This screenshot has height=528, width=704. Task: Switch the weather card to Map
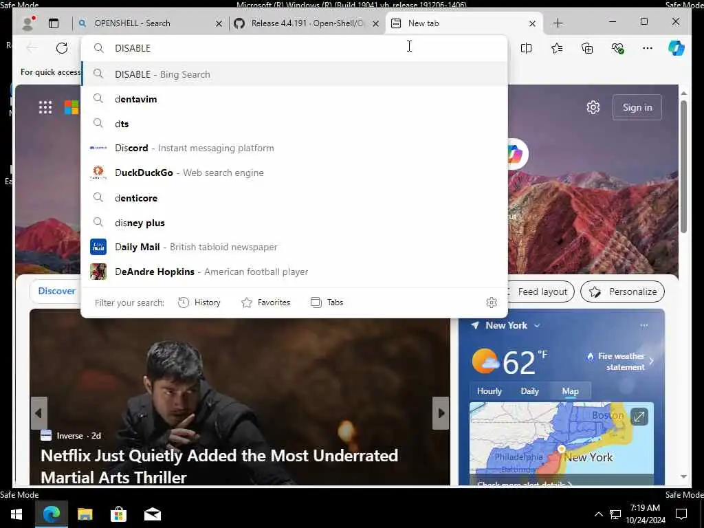click(570, 391)
